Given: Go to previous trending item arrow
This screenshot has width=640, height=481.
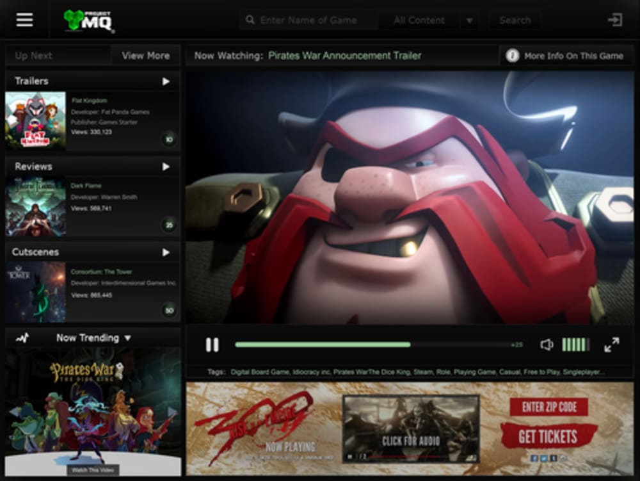Looking at the screenshot, I should click(15, 411).
